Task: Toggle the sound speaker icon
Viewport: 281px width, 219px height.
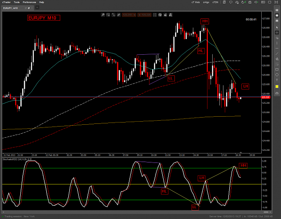Action: (256, 2)
